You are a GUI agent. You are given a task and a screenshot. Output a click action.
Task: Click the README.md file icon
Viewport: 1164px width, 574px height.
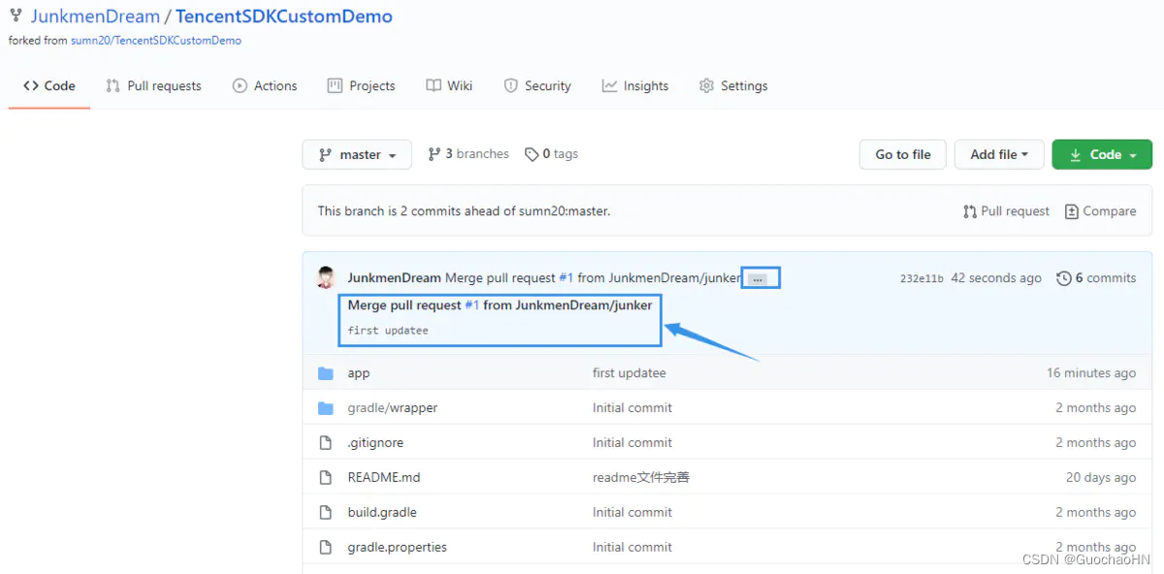point(326,478)
